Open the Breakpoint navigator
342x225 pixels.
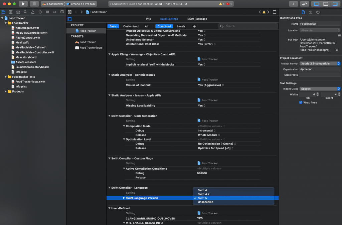click(x=55, y=12)
